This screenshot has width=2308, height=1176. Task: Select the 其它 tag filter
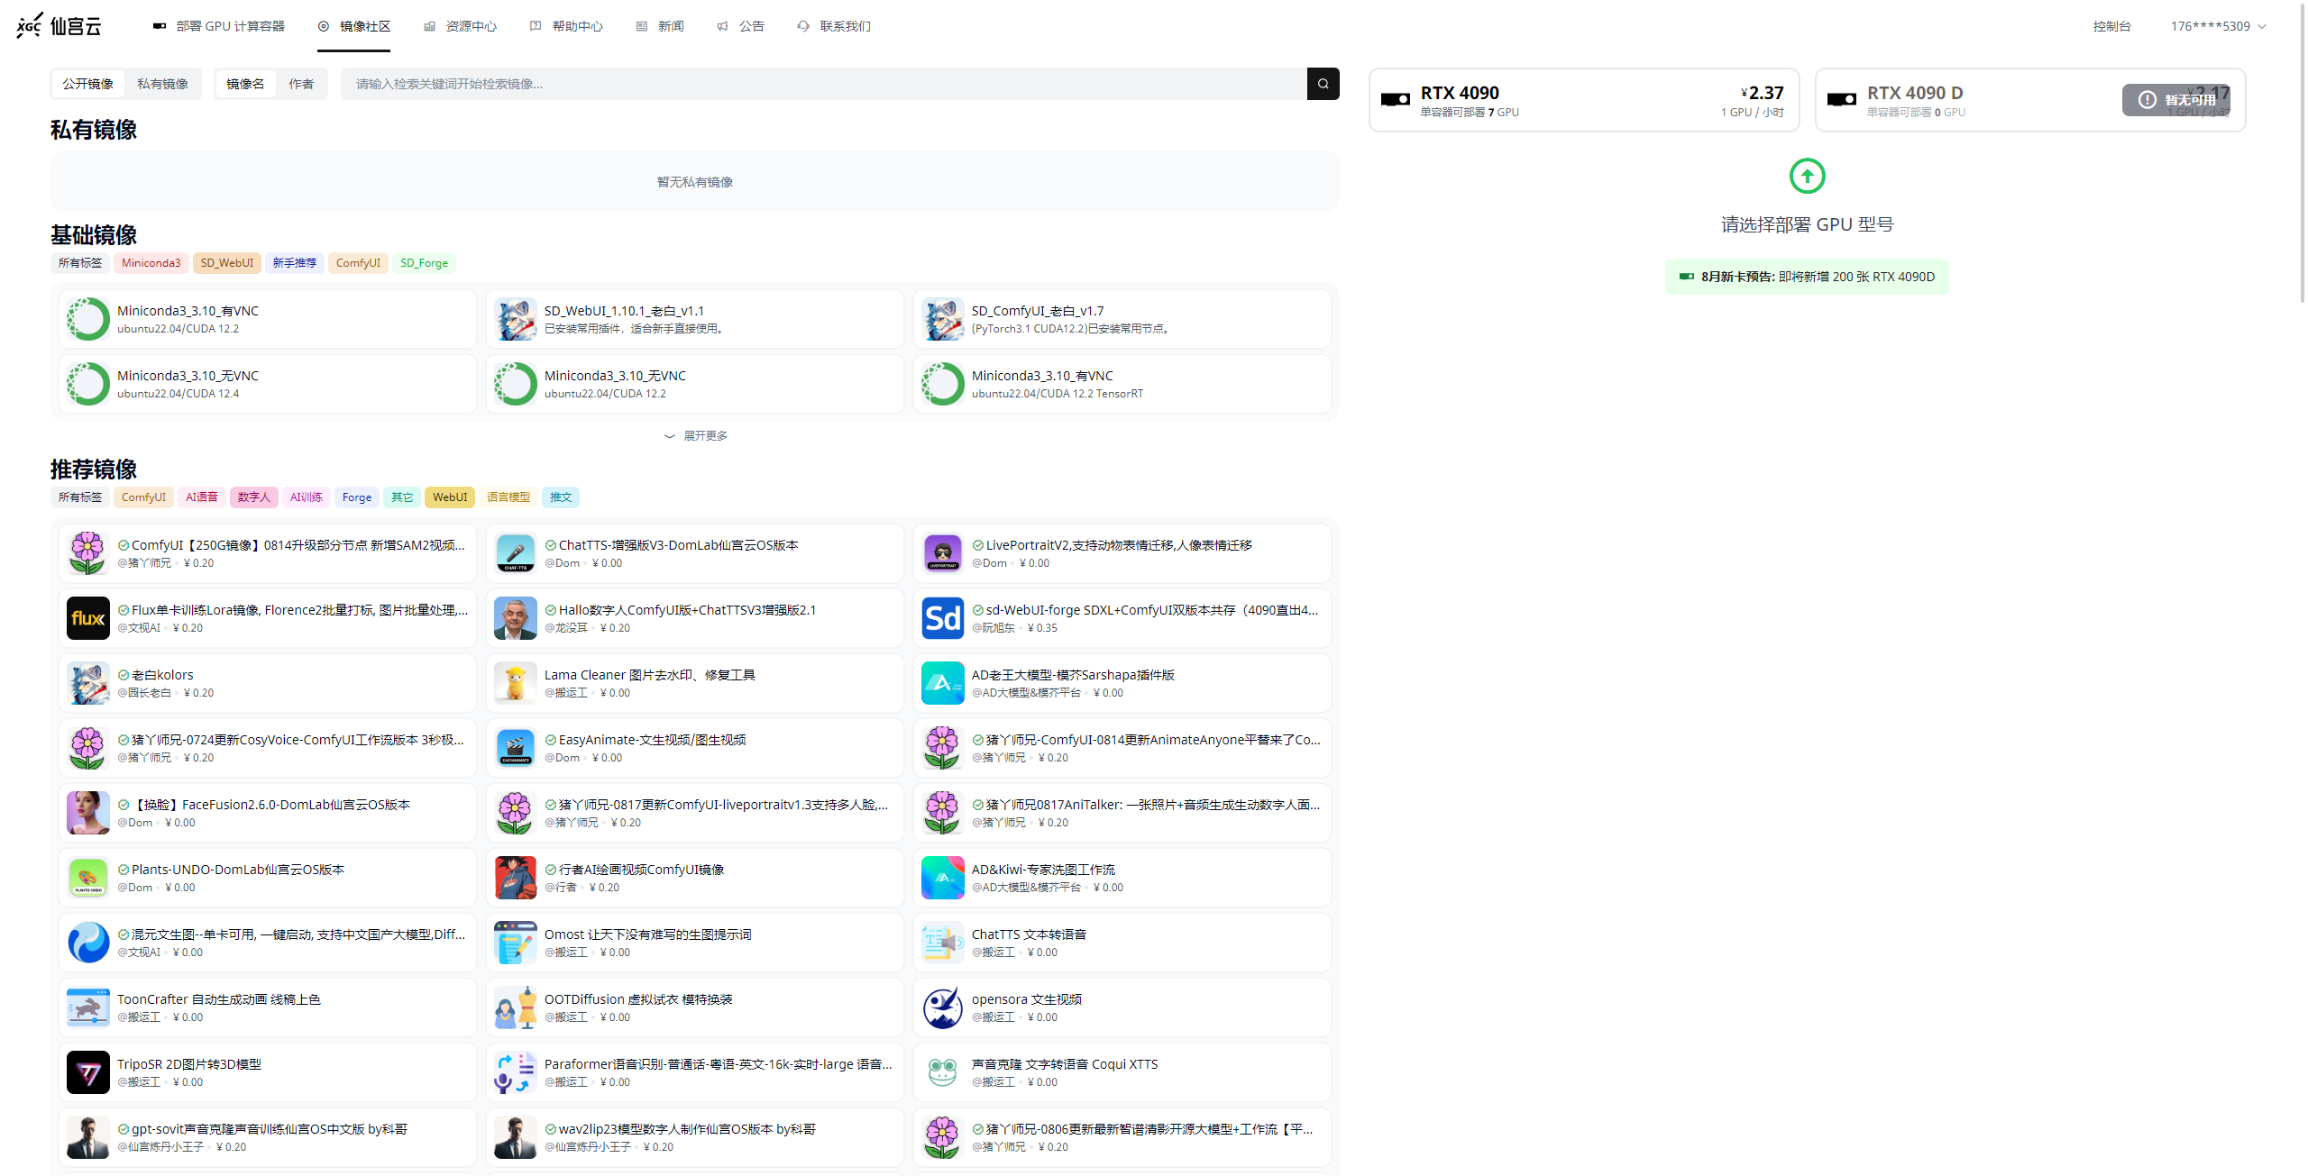click(402, 497)
